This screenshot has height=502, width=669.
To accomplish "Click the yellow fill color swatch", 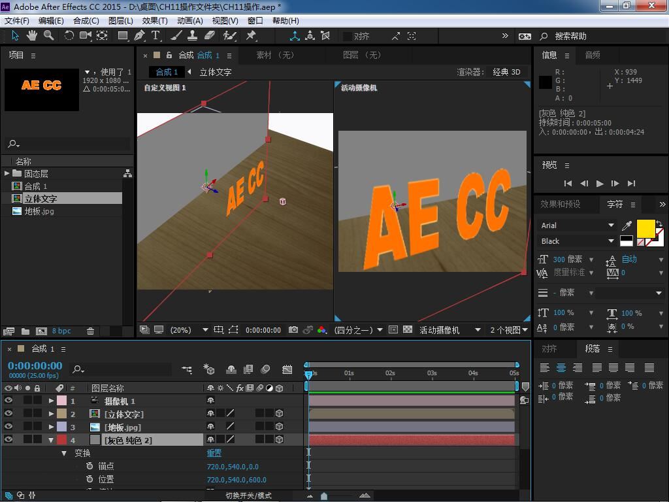I will click(645, 228).
